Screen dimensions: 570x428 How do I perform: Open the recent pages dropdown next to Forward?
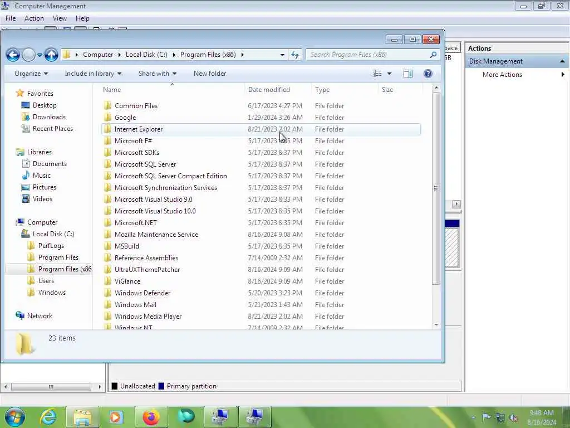[x=40, y=55]
